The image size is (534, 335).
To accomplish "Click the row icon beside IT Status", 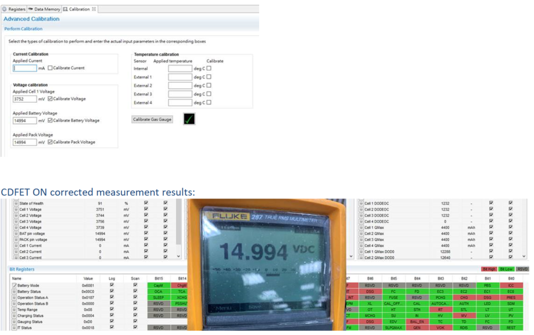I will click(15, 327).
